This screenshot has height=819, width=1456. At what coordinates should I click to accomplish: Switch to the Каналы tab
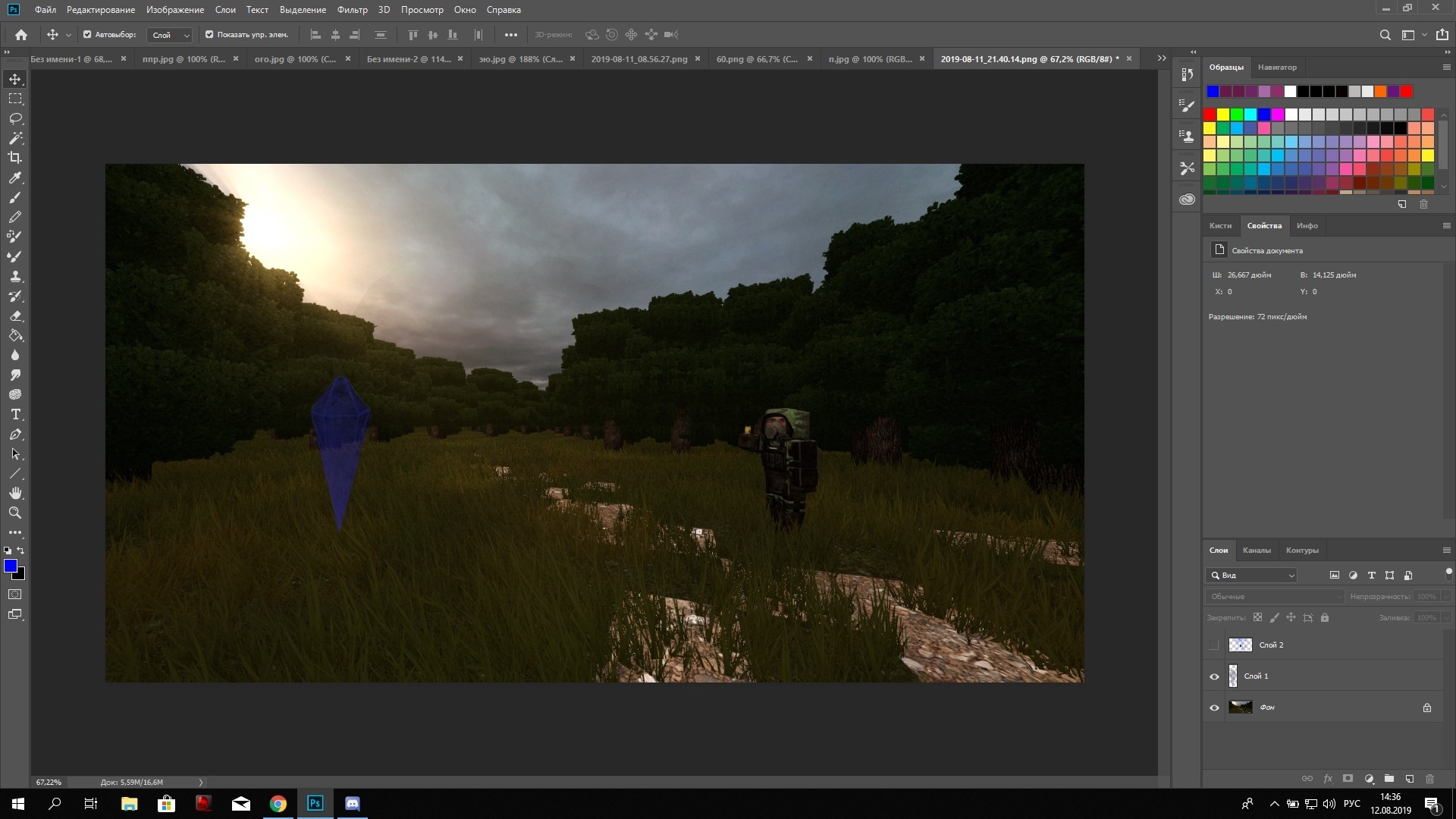[1257, 551]
